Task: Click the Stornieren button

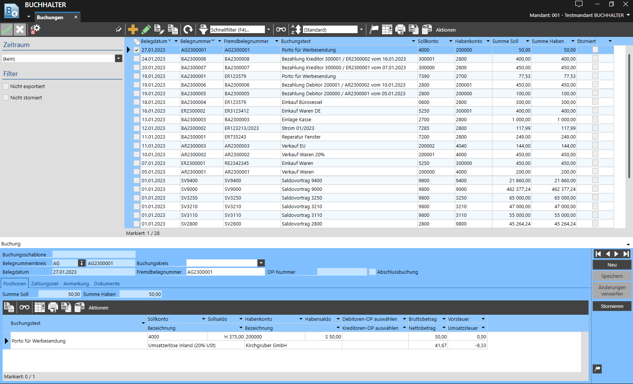Action: pyautogui.click(x=612, y=306)
